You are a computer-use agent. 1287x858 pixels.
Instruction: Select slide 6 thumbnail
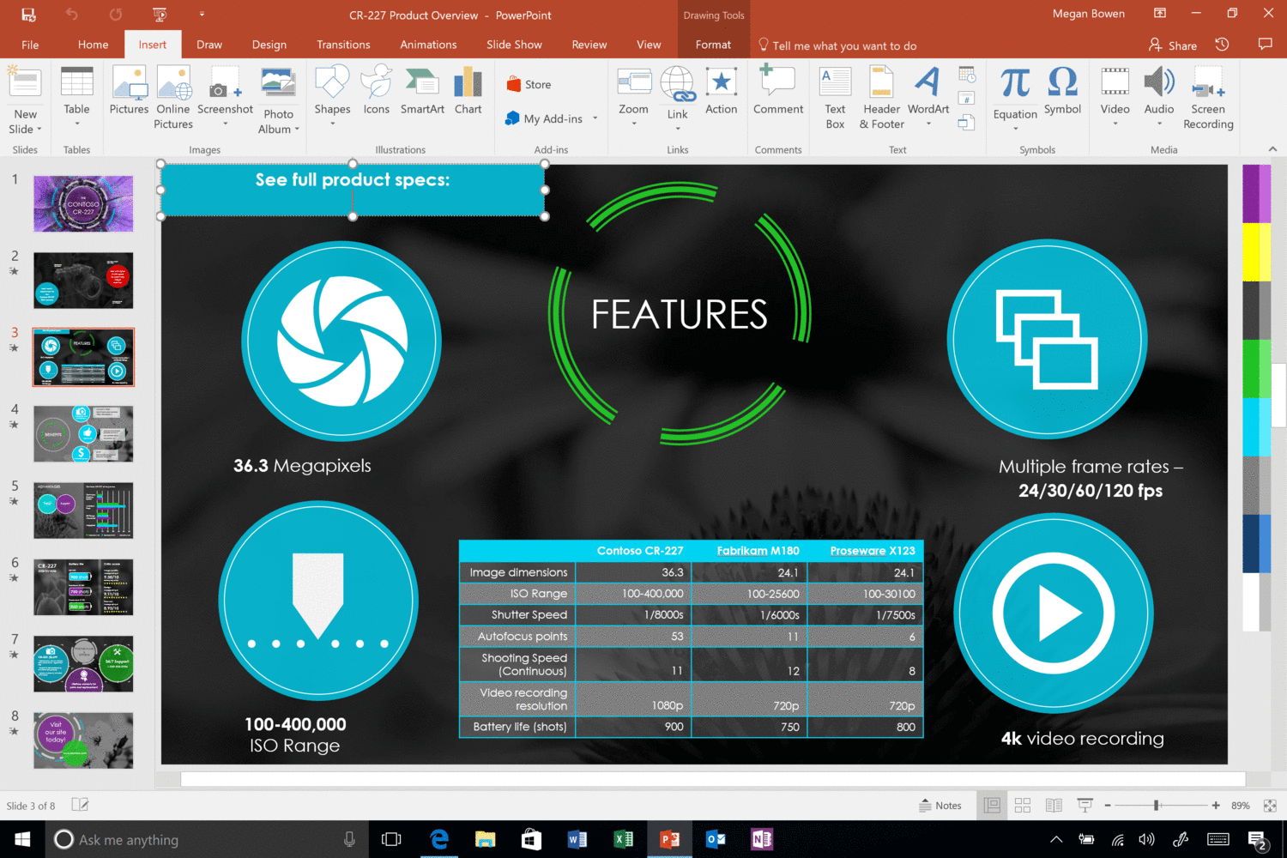point(83,587)
